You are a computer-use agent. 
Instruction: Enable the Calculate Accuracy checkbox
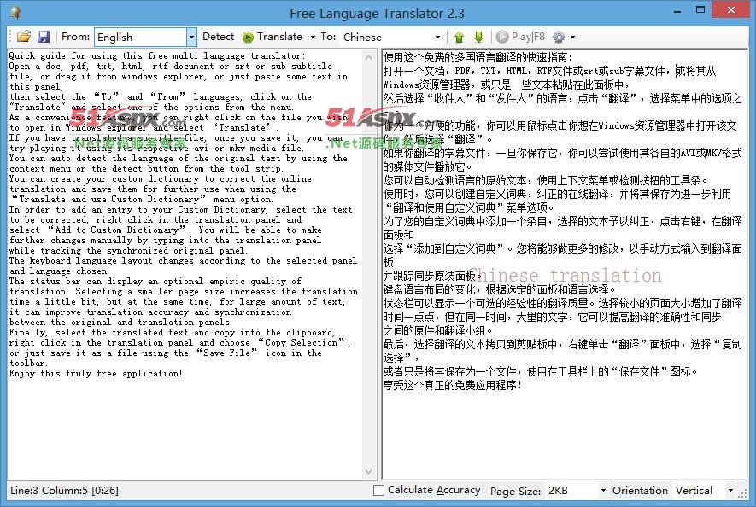pyautogui.click(x=379, y=490)
